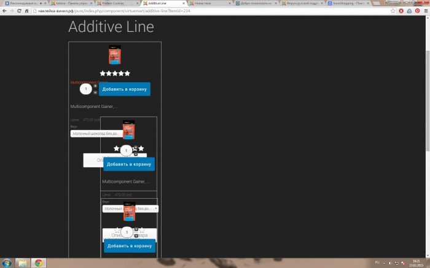Viewport: 430px width, 268px height.
Task: Add the middle product to the cart
Action: coord(129,164)
